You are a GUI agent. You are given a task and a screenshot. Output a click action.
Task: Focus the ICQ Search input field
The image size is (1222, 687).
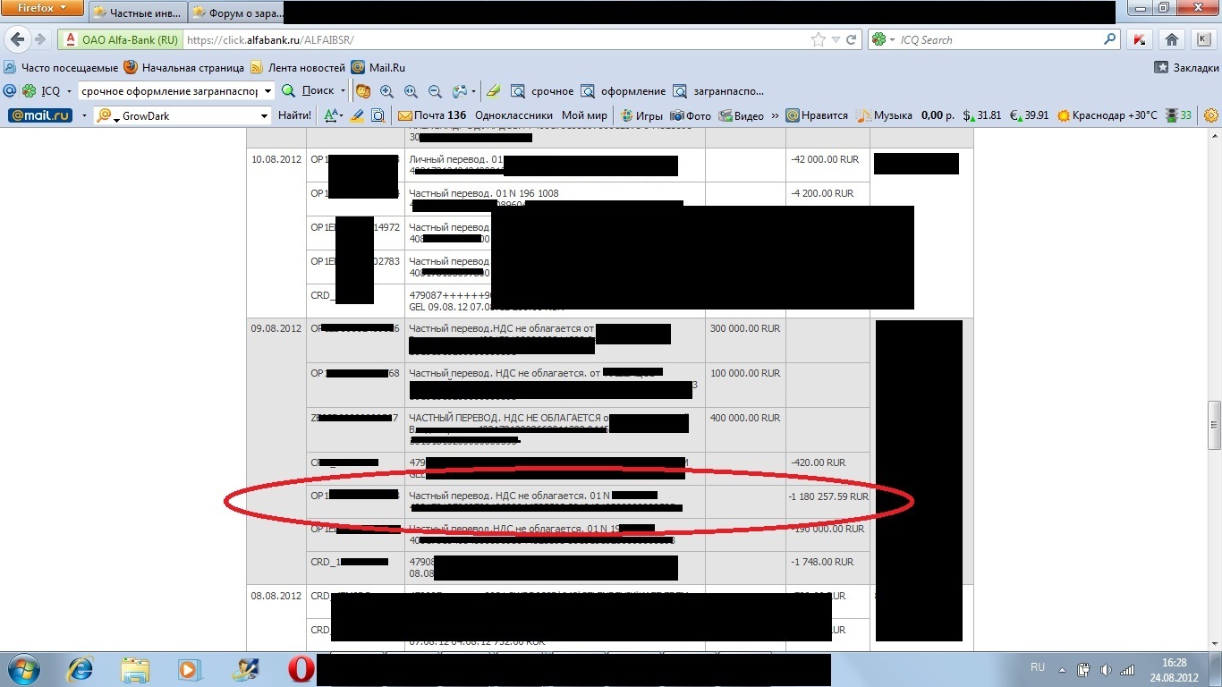click(x=1000, y=39)
